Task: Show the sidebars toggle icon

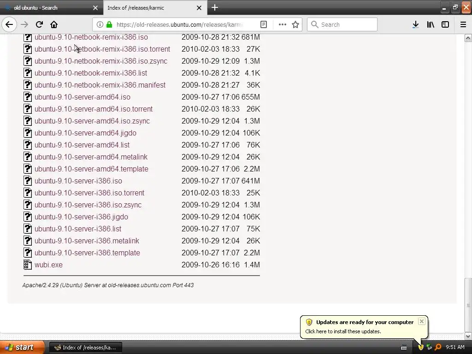Action: 445,24
